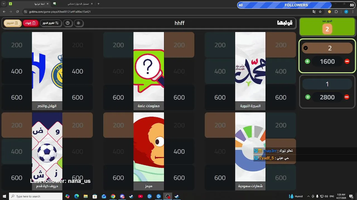
Task: Pick the 600 cell right of معلومات عامة
Action: click(x=179, y=97)
